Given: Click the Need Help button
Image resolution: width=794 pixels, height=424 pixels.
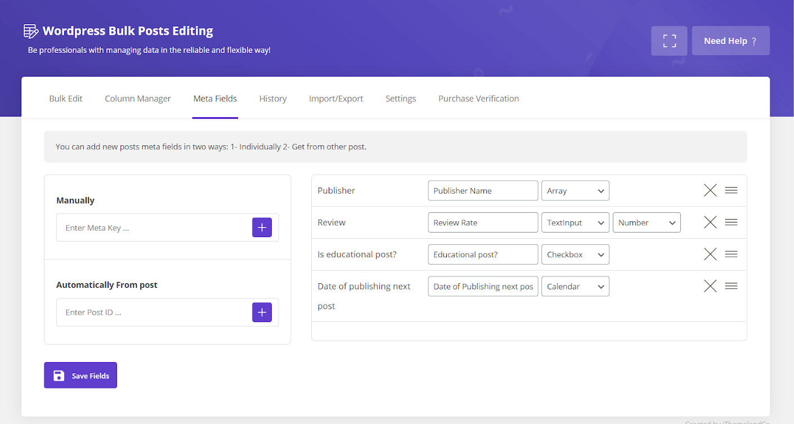Looking at the screenshot, I should [731, 41].
